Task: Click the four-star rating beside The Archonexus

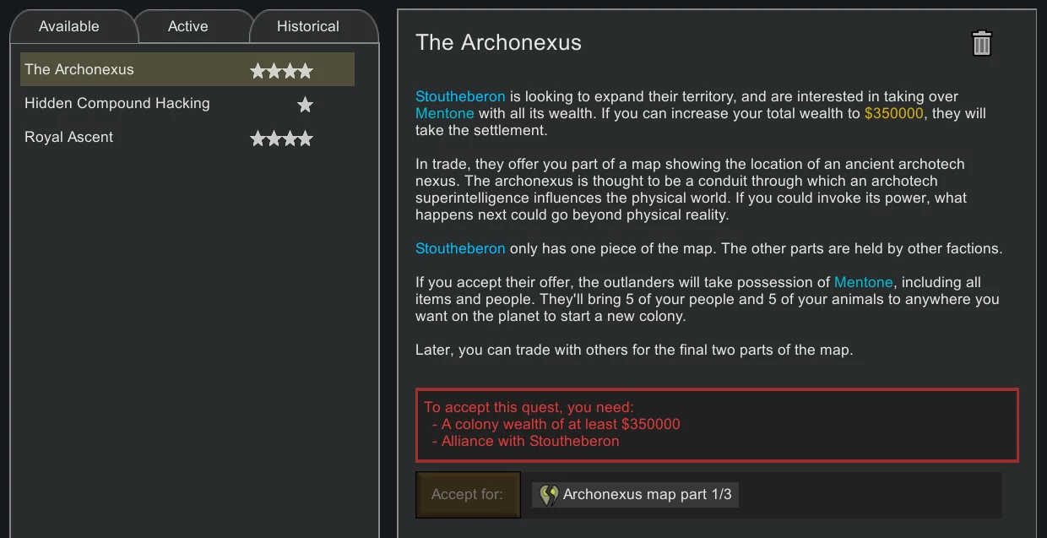Action: tap(281, 71)
